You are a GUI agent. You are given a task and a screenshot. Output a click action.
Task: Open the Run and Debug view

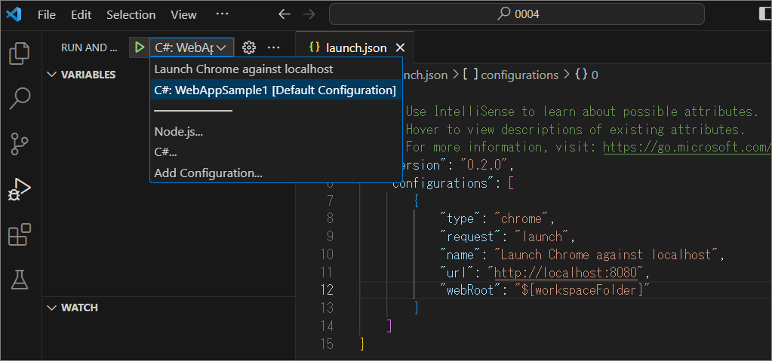coord(19,188)
